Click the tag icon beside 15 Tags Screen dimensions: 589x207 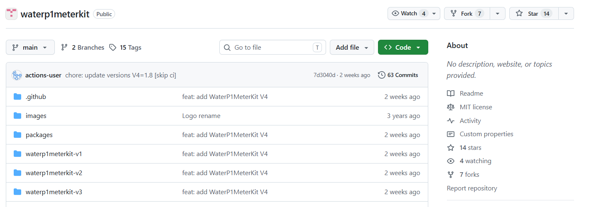coord(113,48)
